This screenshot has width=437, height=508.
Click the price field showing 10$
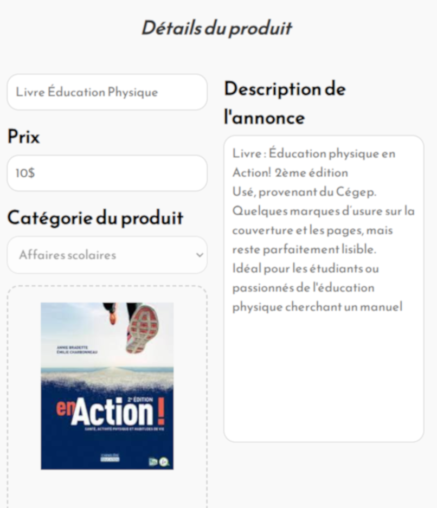pyautogui.click(x=107, y=173)
